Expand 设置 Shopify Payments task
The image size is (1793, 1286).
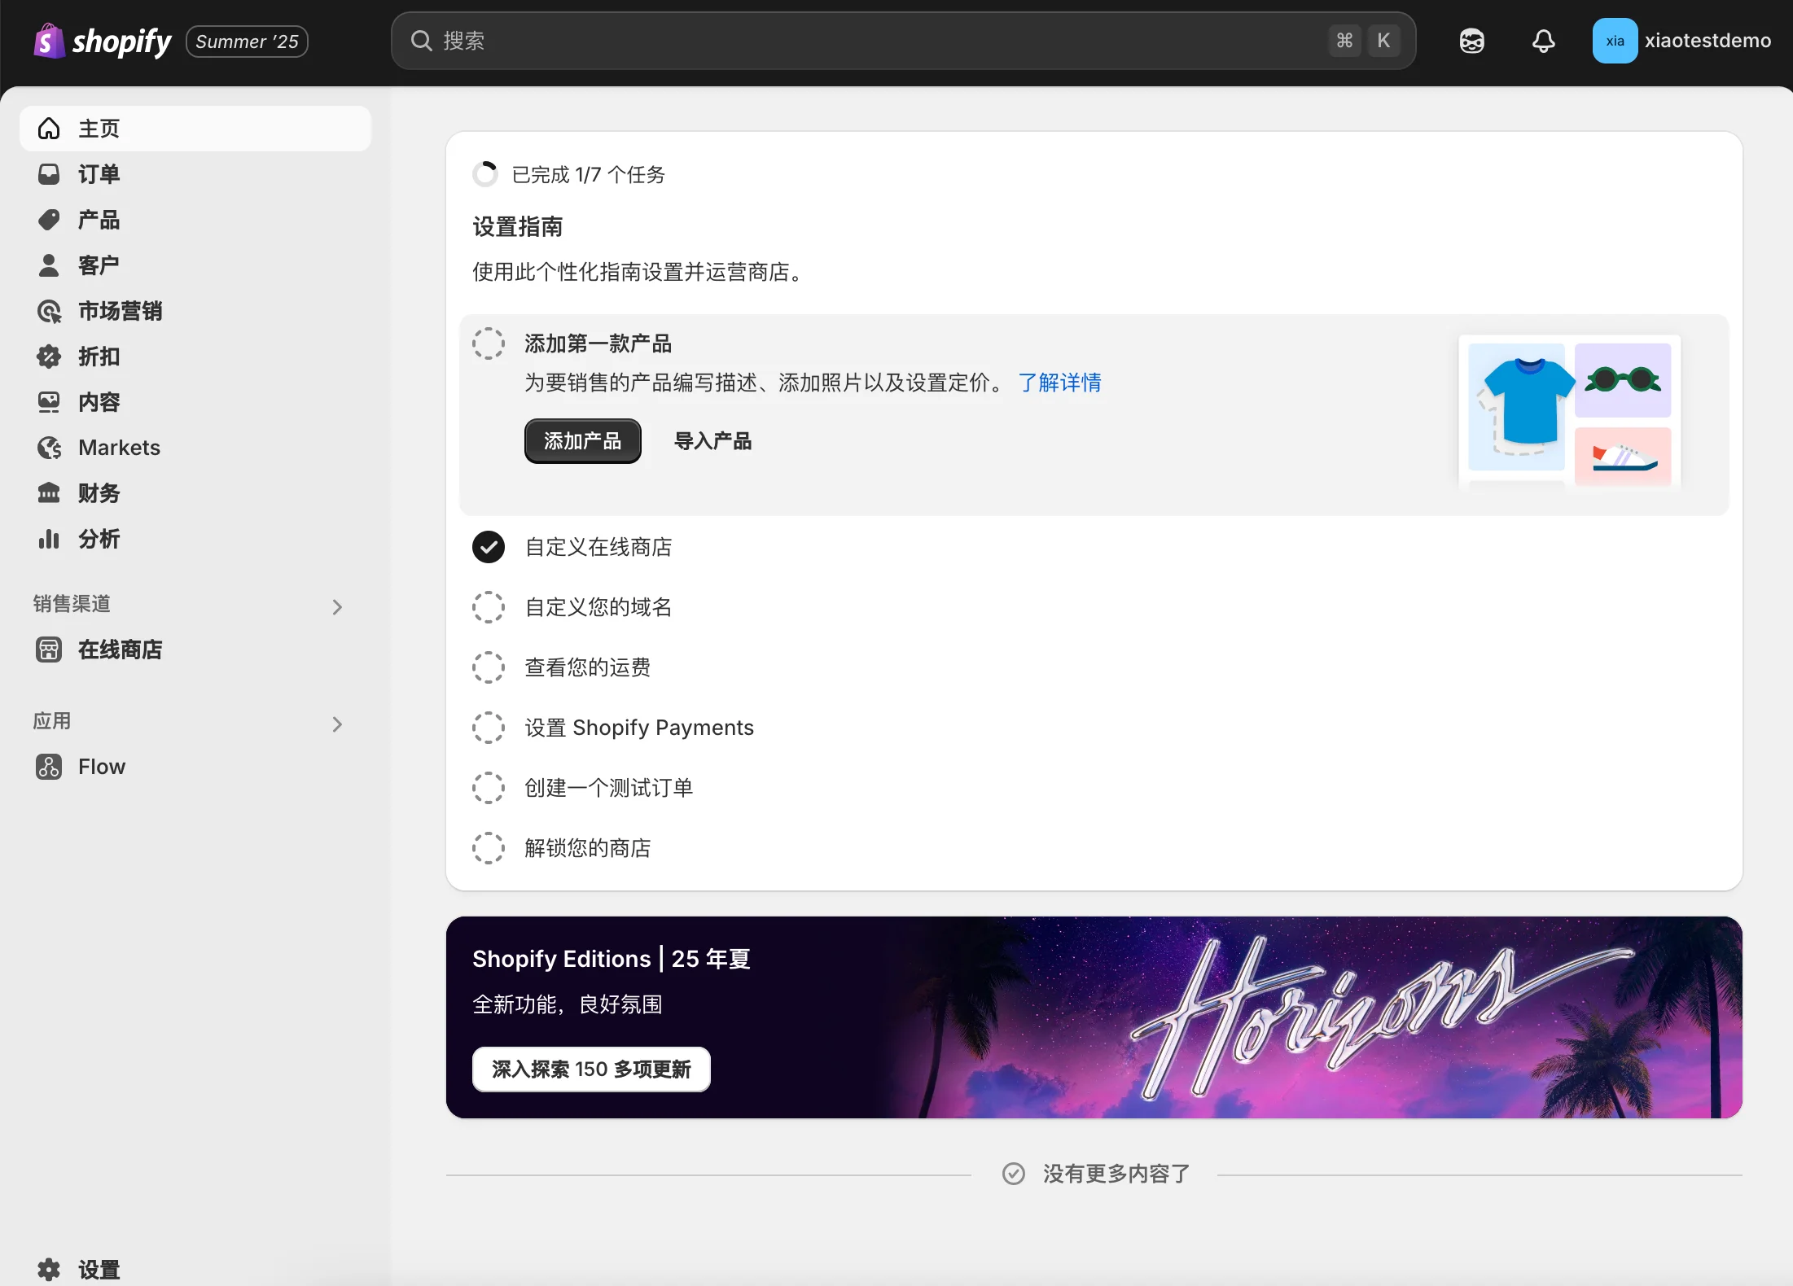[639, 728]
